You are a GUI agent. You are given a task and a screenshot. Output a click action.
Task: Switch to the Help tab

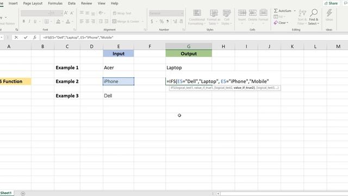pyautogui.click(x=114, y=3)
